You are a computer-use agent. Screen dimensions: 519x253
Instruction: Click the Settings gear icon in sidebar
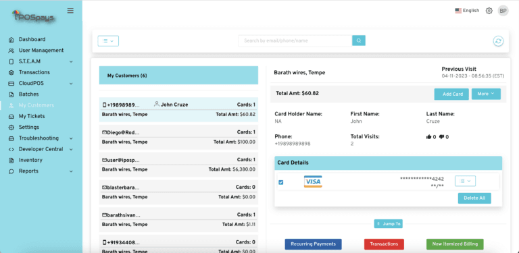click(x=11, y=127)
